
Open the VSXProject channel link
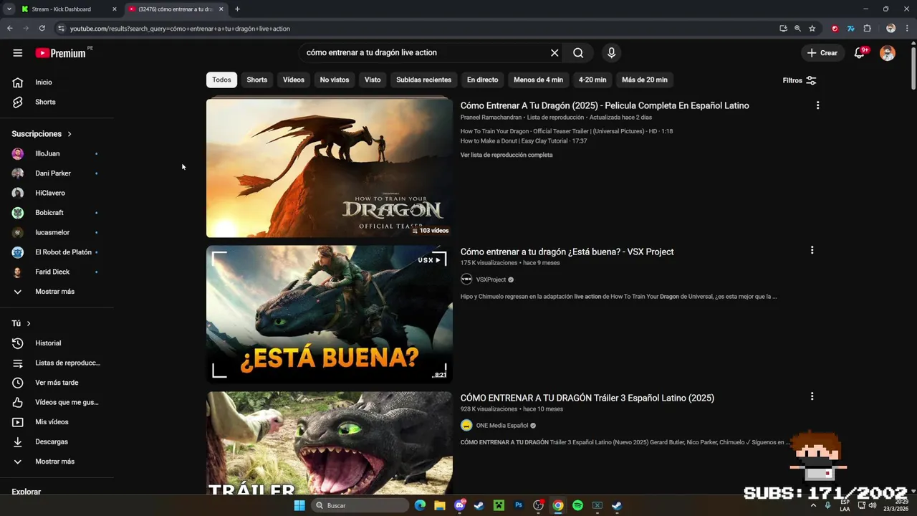tap(491, 279)
